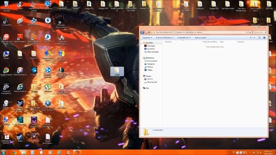The height and width of the screenshot is (155, 276).
Task: Open Vídeos library in navigation pane
Action: coord(150,70)
